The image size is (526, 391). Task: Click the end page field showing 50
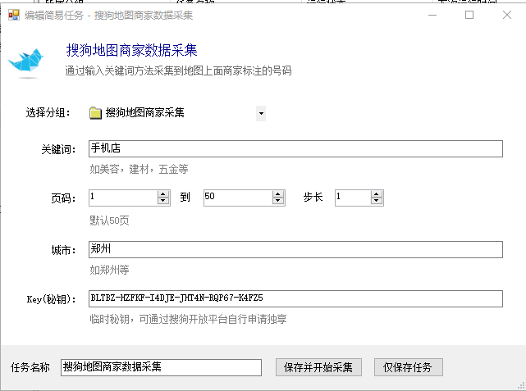pos(238,198)
